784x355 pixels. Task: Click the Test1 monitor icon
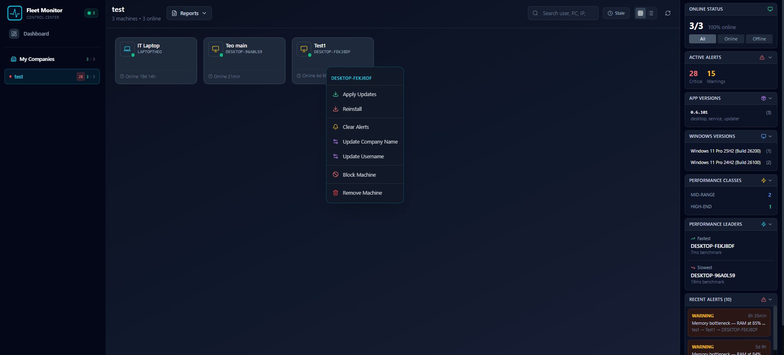(304, 49)
